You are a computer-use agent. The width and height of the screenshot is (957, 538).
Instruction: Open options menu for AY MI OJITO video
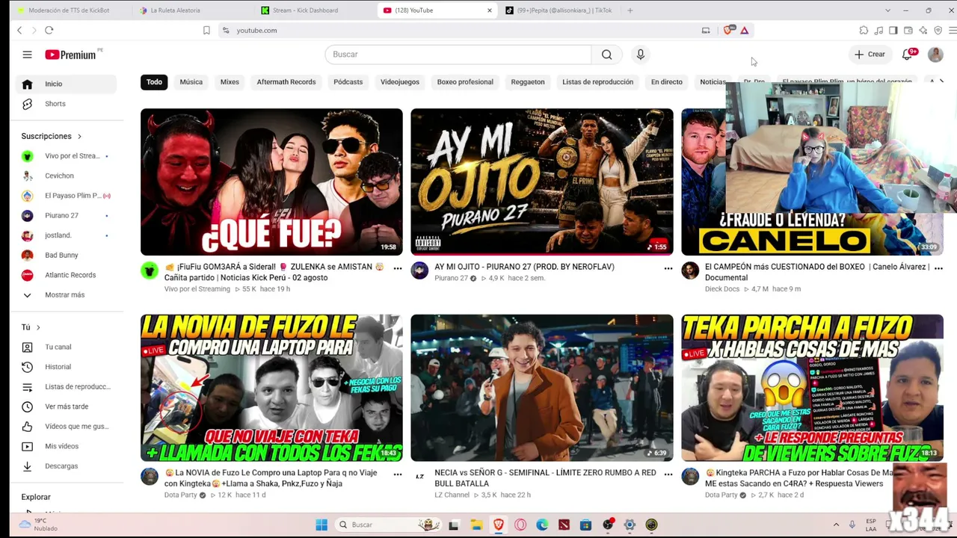pos(668,268)
